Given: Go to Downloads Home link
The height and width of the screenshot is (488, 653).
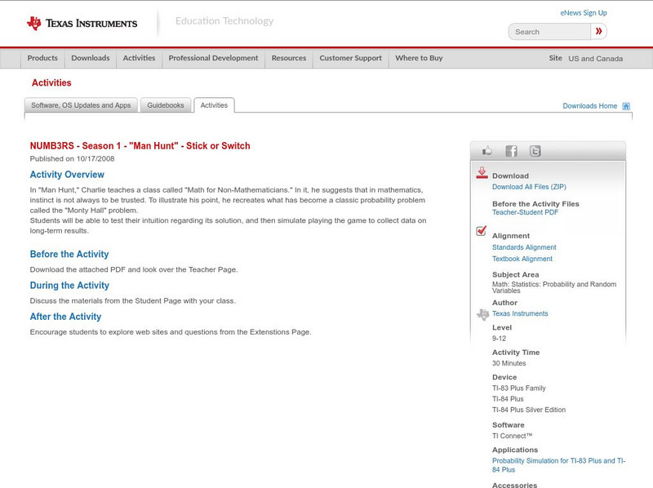Looking at the screenshot, I should (x=589, y=106).
